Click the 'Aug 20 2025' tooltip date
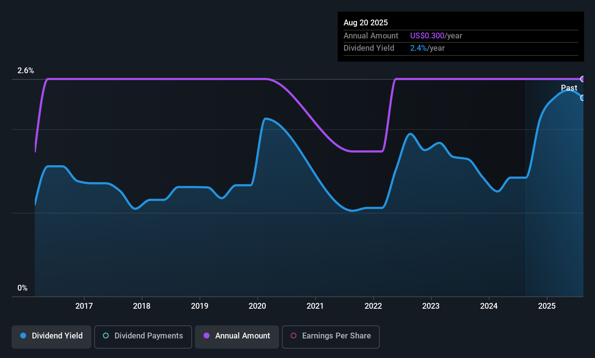This screenshot has width=595, height=358. click(366, 23)
